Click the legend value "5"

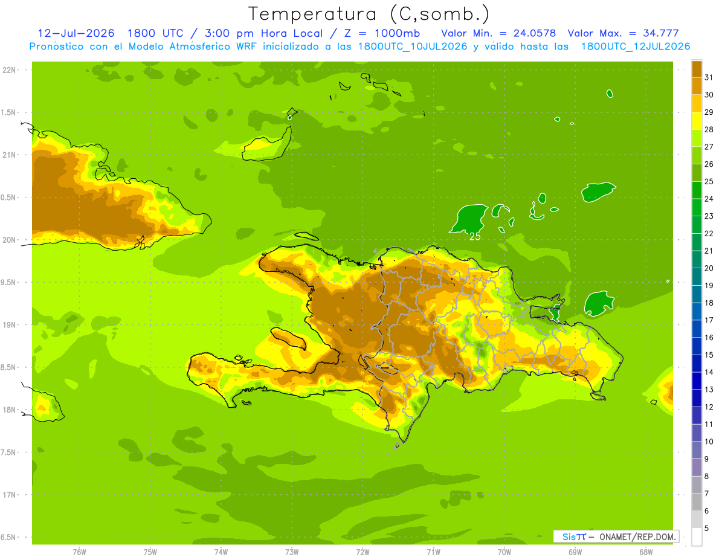point(707,528)
